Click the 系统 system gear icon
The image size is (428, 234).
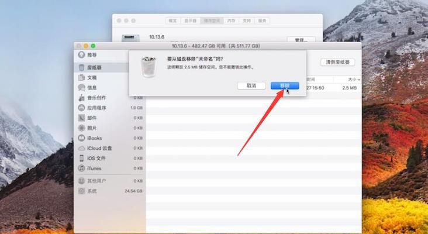click(81, 191)
